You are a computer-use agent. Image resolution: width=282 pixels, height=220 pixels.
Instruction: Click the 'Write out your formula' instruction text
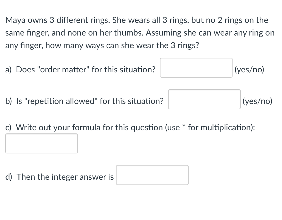tap(135, 128)
